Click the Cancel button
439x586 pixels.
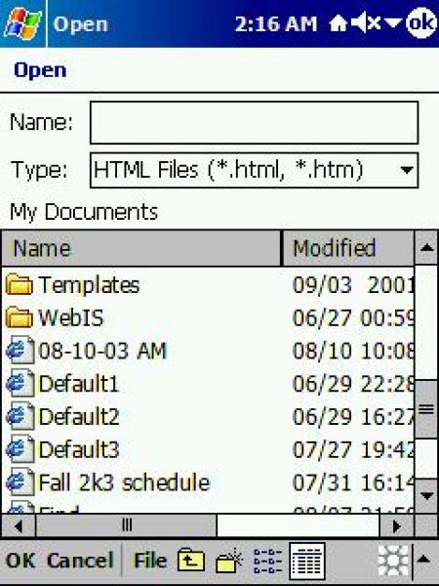(80, 561)
